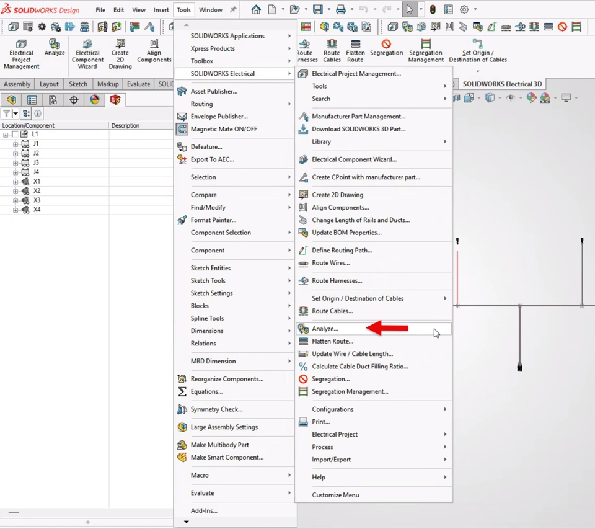The width and height of the screenshot is (595, 529).
Task: Open the FeatureManager design tree tab icon
Action: [11, 100]
